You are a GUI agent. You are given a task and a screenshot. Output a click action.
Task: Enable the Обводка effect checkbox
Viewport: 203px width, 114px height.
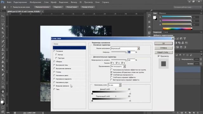[x=54, y=61]
